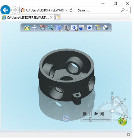Click the 3DS logo green sphere
Image resolution: width=134 pixels, height=140 pixels.
pos(123,121)
